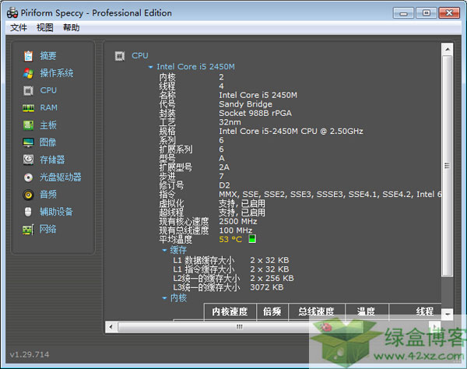This screenshot has width=467, height=369.
Task: Click the CPU heading text in main panel
Action: [140, 55]
